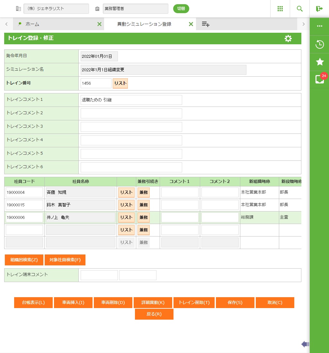Click the トレインコメント2 input field
Image resolution: width=329 pixels, height=353 pixels.
[x=131, y=113]
